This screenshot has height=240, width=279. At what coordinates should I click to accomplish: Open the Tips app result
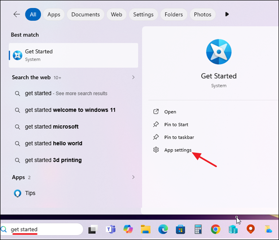pos(74,193)
